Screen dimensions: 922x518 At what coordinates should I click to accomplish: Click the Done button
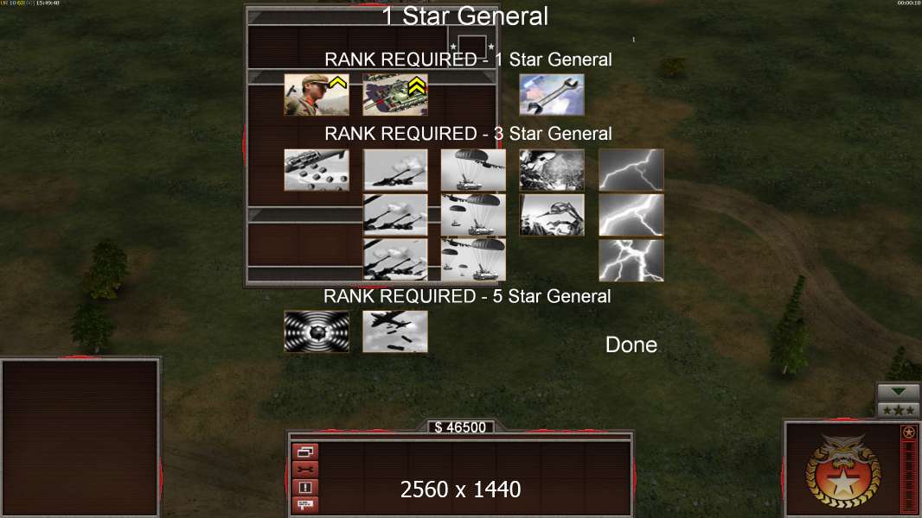point(631,345)
